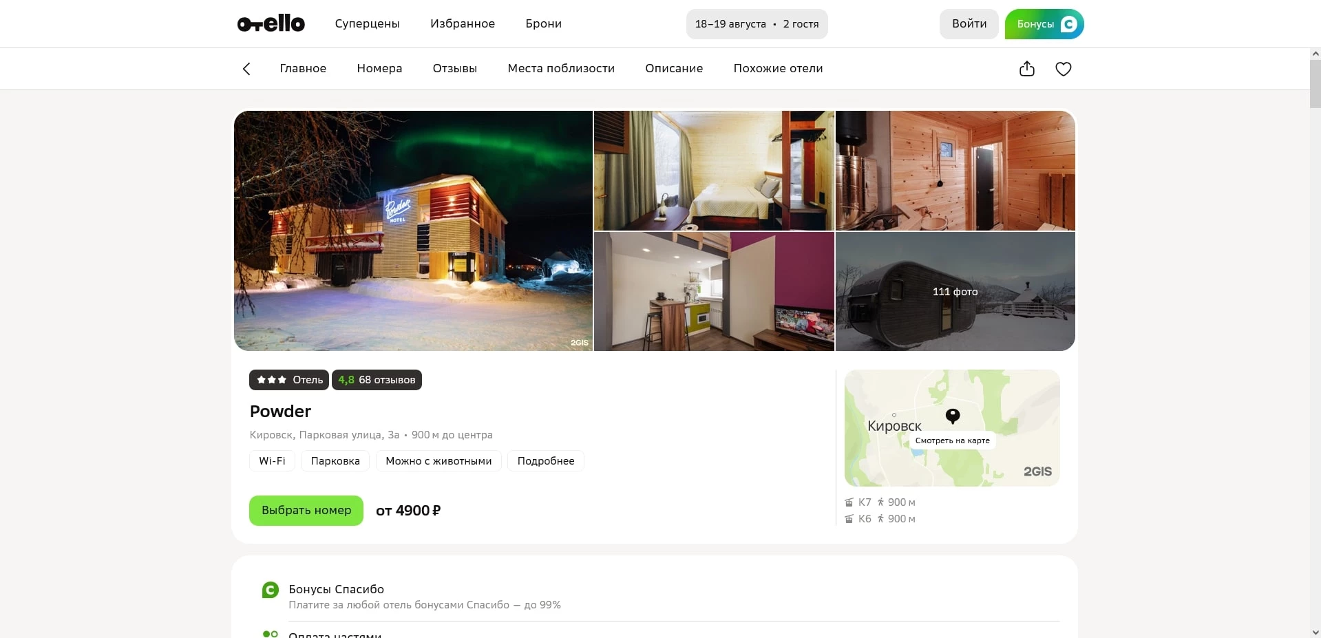Go to Места поблизости section
The width and height of the screenshot is (1321, 638).
pos(560,69)
